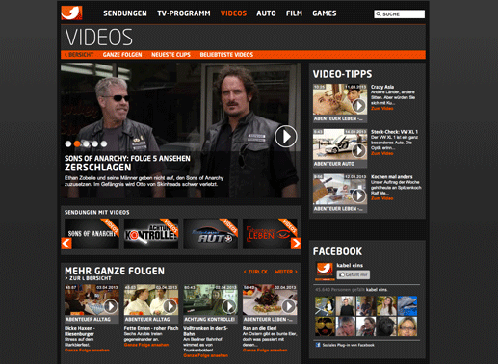Screen dimensions: 498x364
Task: Play the Crazy Asia video tip
Action: [358, 106]
